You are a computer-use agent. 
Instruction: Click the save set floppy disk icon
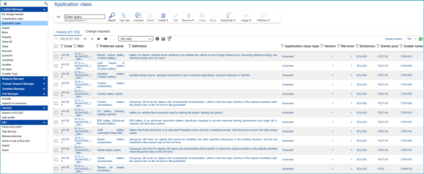(163, 39)
